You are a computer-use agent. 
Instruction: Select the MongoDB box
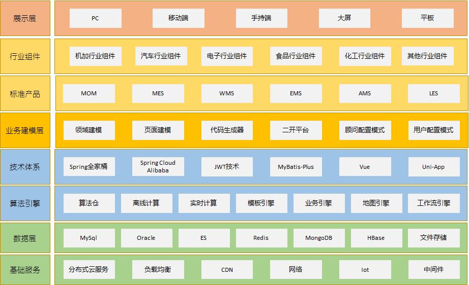(319, 238)
